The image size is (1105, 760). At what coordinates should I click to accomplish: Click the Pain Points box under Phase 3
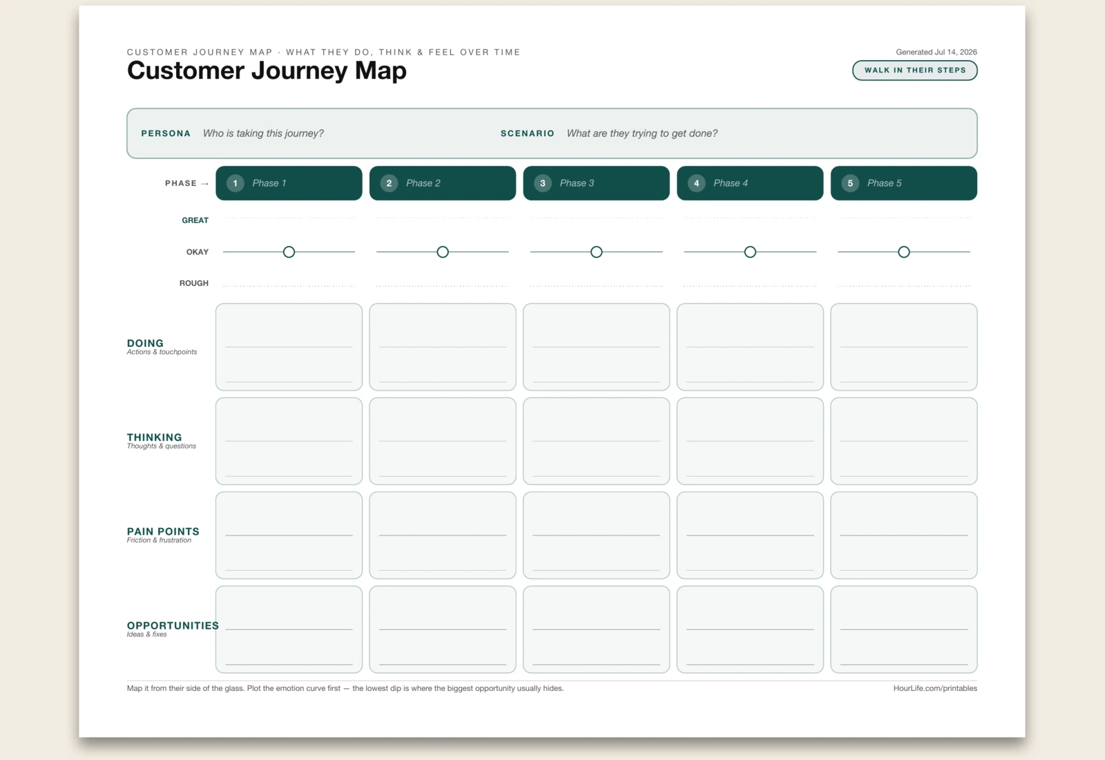coord(597,535)
